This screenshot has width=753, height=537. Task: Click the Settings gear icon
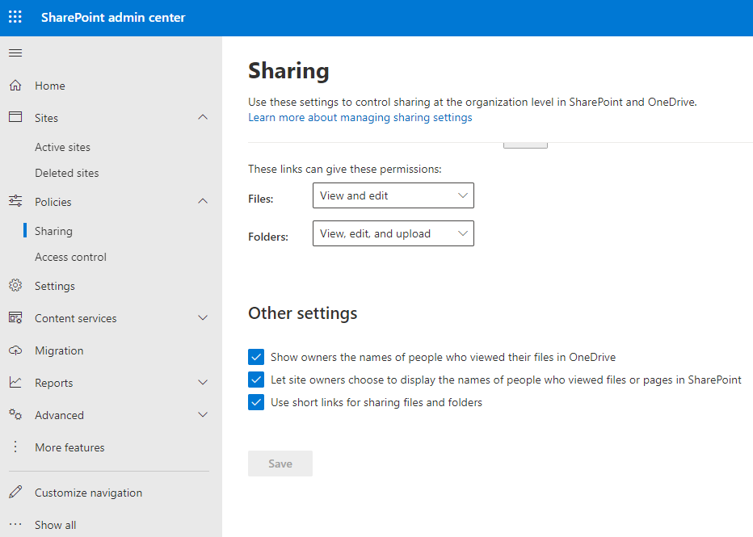pos(15,286)
